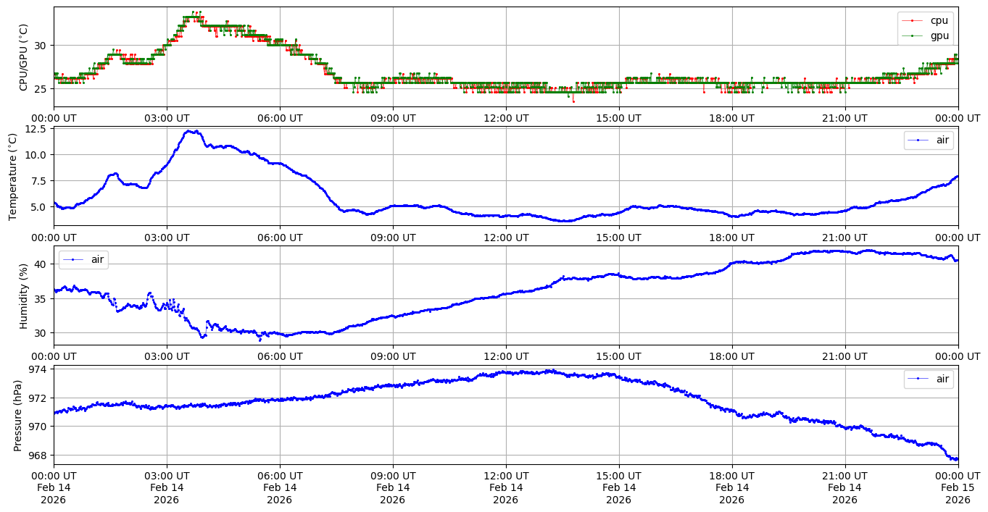The width and height of the screenshot is (988, 512).
Task: Click the gpu label in the top legend
Action: pyautogui.click(x=939, y=35)
